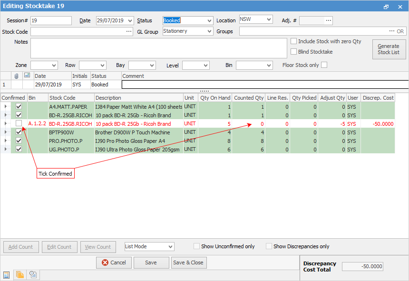Screen dimensions: 409x281
Task: Open the List Mode dropdown
Action: 170,247
